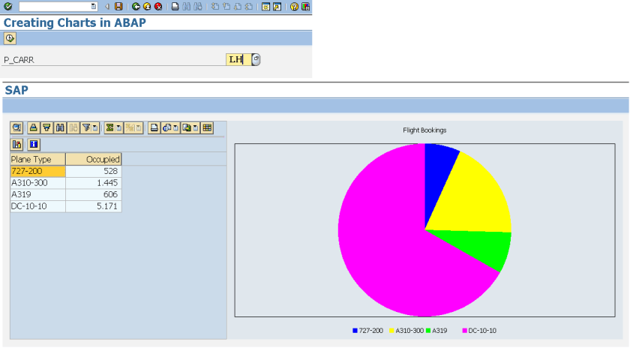This screenshot has height=348, width=630.
Task: Click the Flight Bookings chart title
Action: click(424, 130)
